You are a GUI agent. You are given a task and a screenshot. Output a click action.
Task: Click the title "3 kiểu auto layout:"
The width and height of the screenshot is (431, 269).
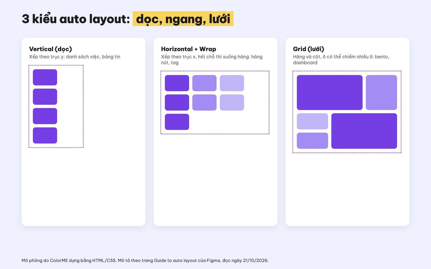(76, 19)
